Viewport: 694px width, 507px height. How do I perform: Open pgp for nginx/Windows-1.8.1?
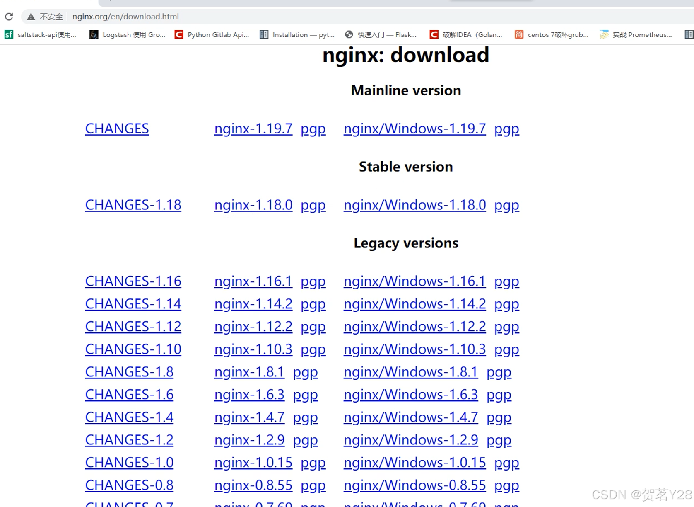pos(499,373)
